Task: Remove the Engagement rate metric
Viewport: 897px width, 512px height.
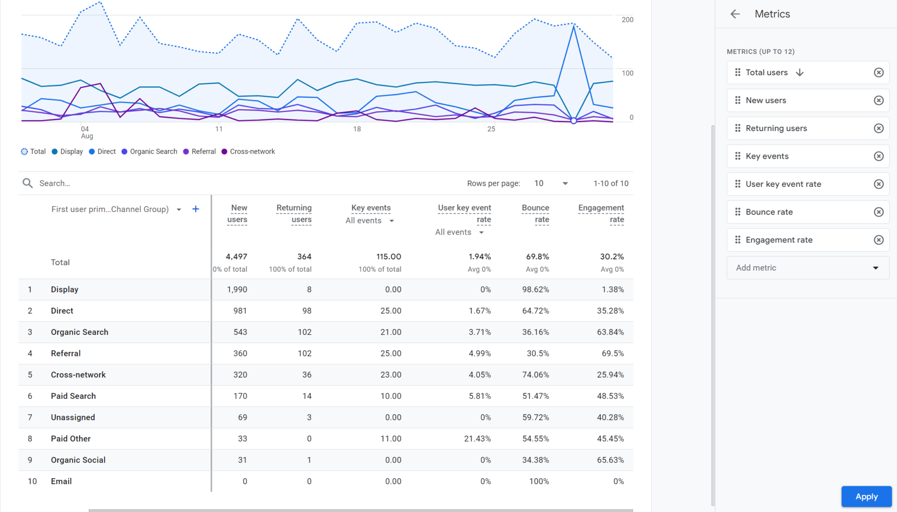Action: coord(879,240)
